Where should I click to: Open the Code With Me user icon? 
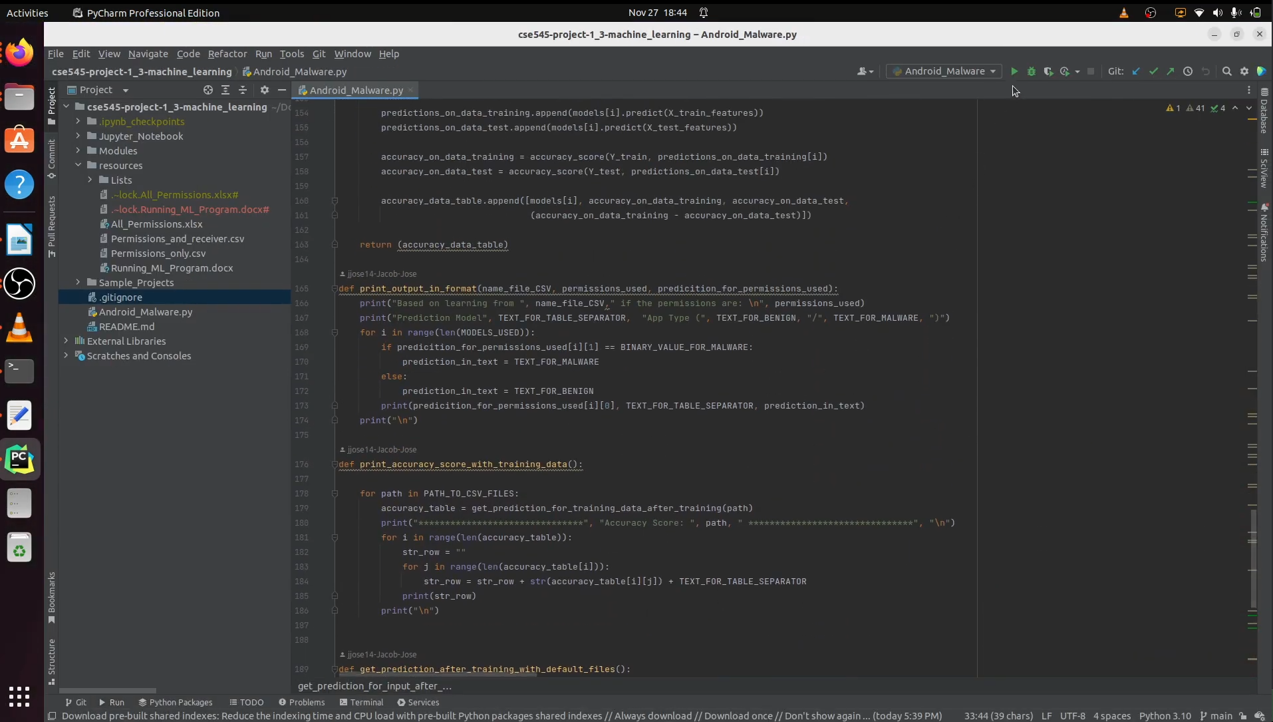pyautogui.click(x=865, y=71)
